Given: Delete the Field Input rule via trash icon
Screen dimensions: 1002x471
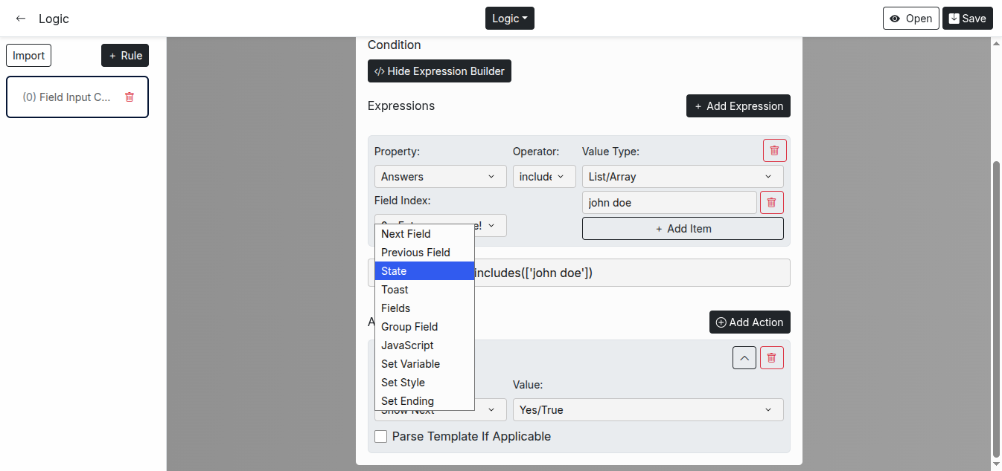Looking at the screenshot, I should pos(130,97).
